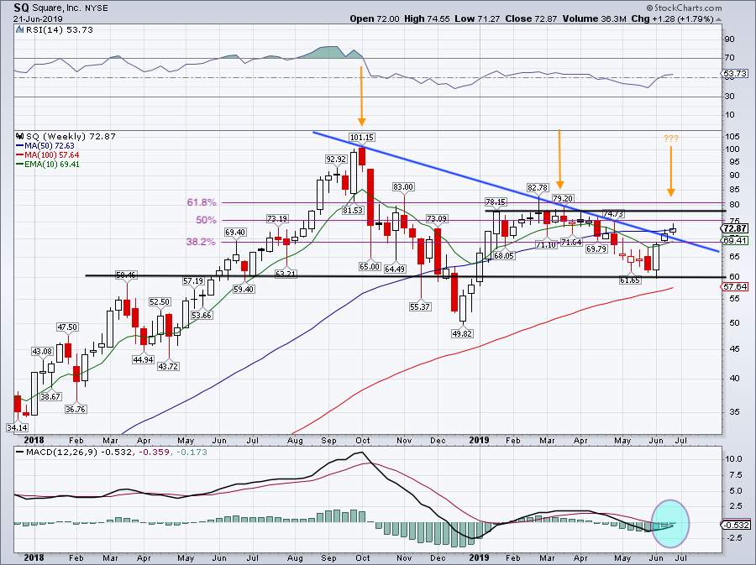Click the 47.50 price label
Image resolution: width=756 pixels, height=565 pixels.
pos(67,327)
